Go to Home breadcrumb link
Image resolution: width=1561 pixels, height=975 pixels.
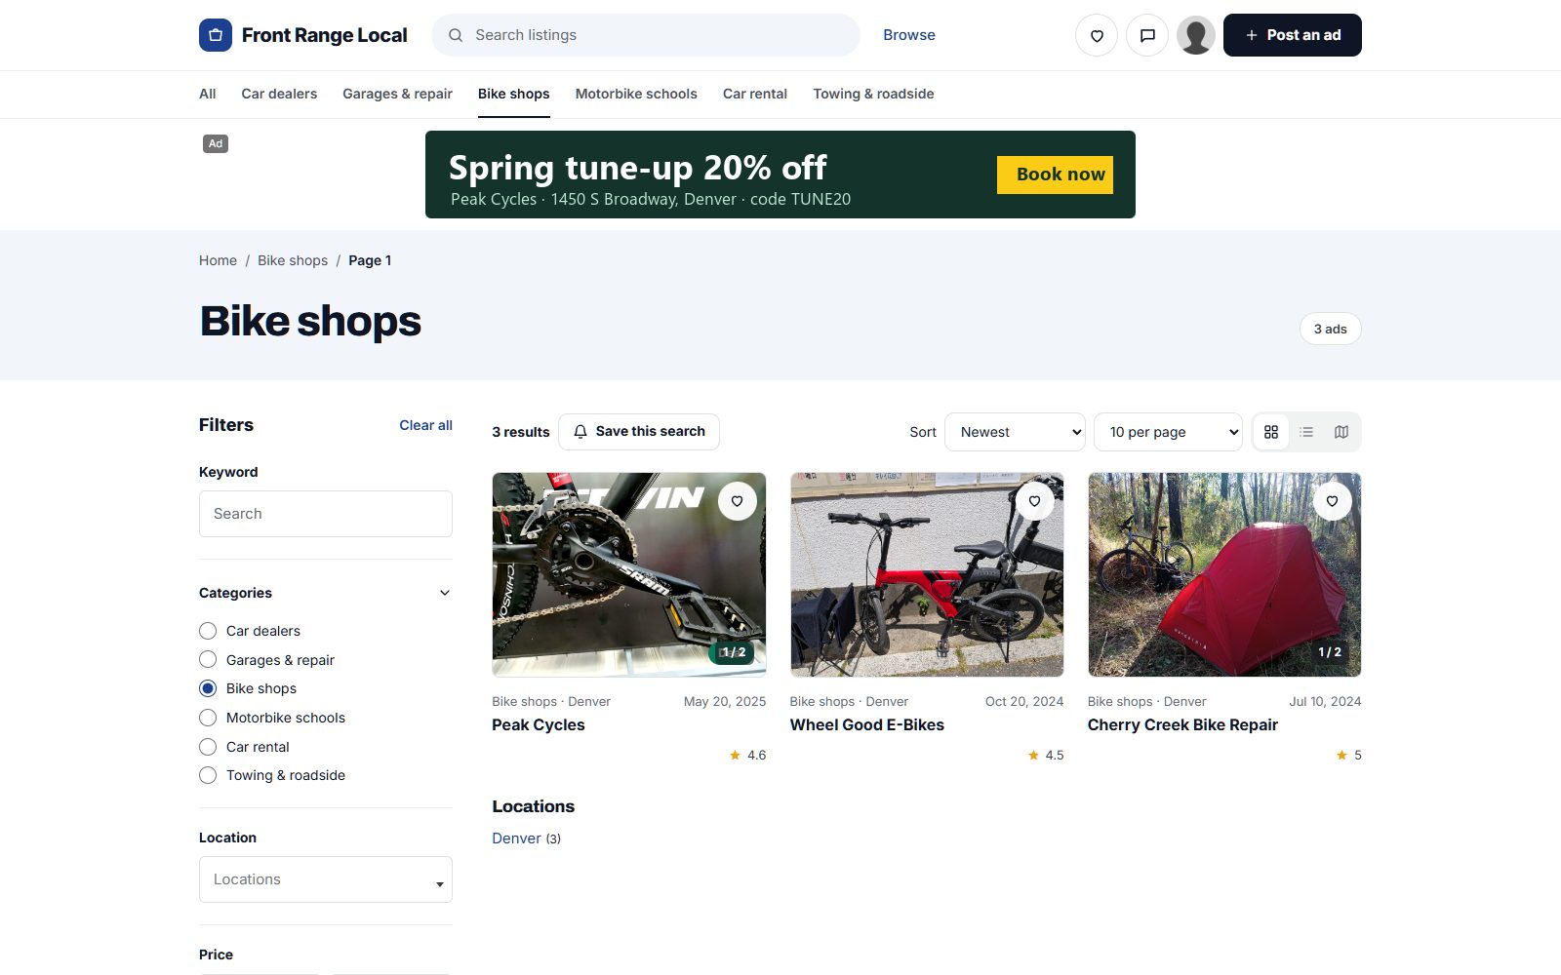[218, 260]
